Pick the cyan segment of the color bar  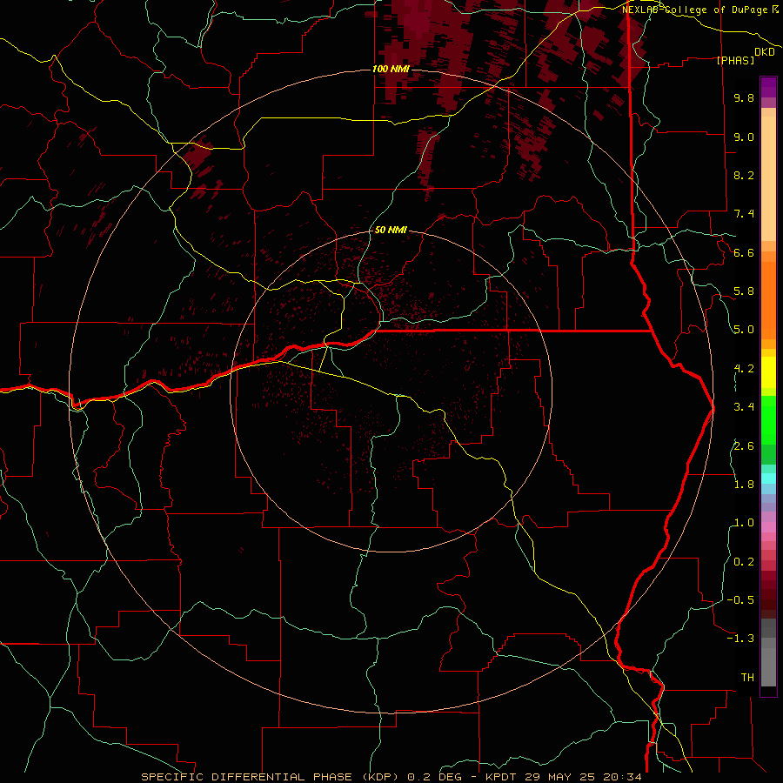768,478
